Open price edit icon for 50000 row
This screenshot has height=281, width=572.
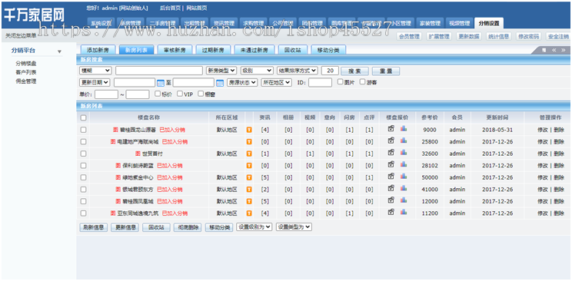point(391,176)
